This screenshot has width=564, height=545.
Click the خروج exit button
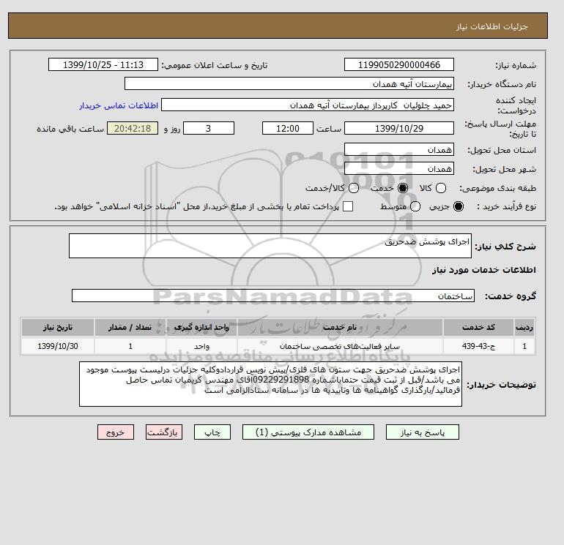[x=116, y=432]
